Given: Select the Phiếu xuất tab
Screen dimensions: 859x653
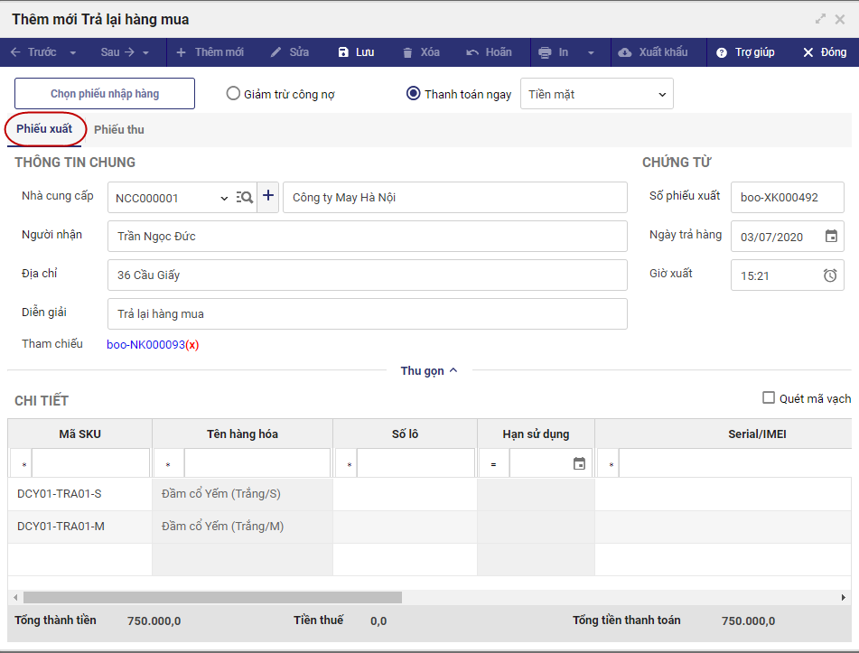Looking at the screenshot, I should (44, 129).
